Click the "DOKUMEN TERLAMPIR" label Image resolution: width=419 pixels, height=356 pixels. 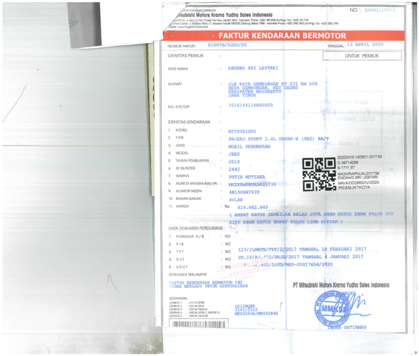(188, 275)
